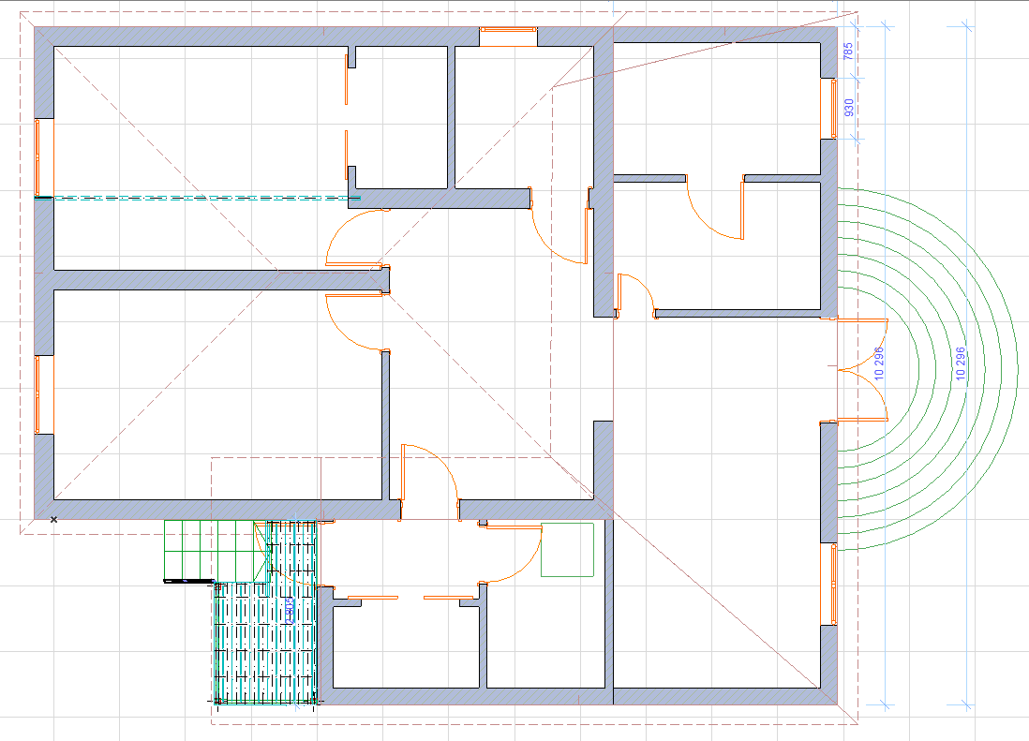Image resolution: width=1029 pixels, height=741 pixels.
Task: Select the window in the top wall
Action: click(508, 37)
